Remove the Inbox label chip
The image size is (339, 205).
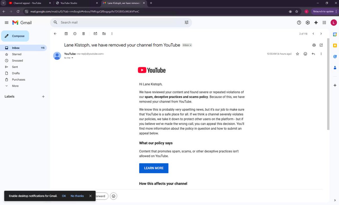(x=190, y=45)
